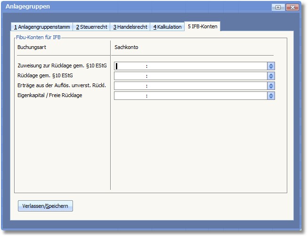The image size is (308, 237).
Task: Open lookup arrows for Rücklage gem. §10 EStG
Action: point(271,76)
